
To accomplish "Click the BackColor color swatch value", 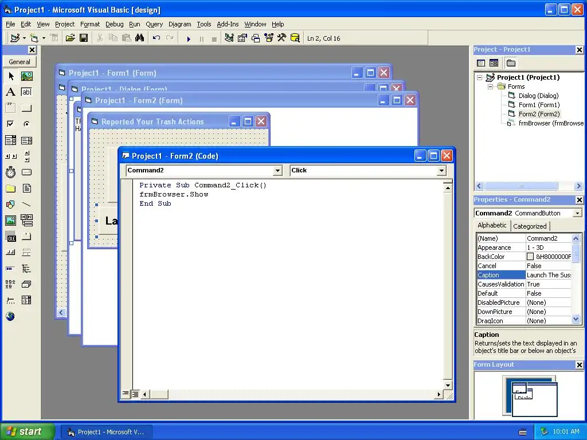I will click(x=530, y=257).
